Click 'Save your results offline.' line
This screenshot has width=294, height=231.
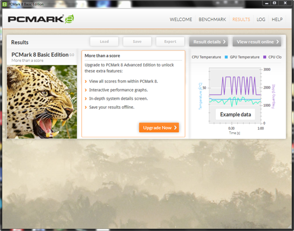pyautogui.click(x=112, y=107)
